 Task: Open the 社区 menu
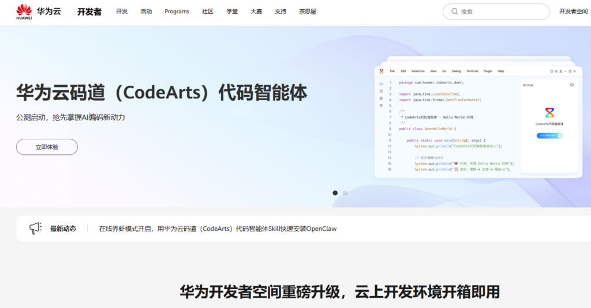(x=208, y=12)
